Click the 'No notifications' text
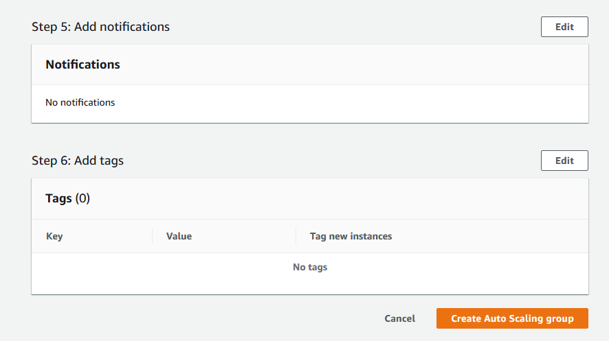The image size is (609, 341). tap(80, 102)
